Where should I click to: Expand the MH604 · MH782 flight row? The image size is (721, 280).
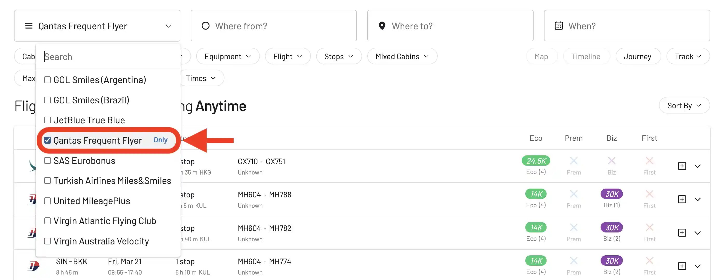pos(698,233)
